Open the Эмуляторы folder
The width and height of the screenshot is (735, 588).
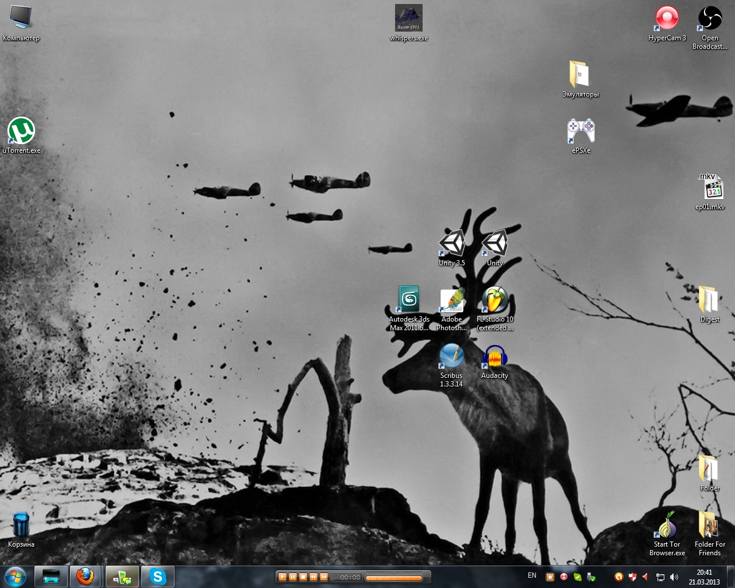click(x=581, y=75)
